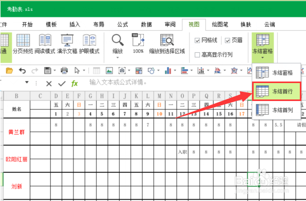The image size is (306, 201).
Task: Open the 换肤 tab
Action: (x=245, y=25)
